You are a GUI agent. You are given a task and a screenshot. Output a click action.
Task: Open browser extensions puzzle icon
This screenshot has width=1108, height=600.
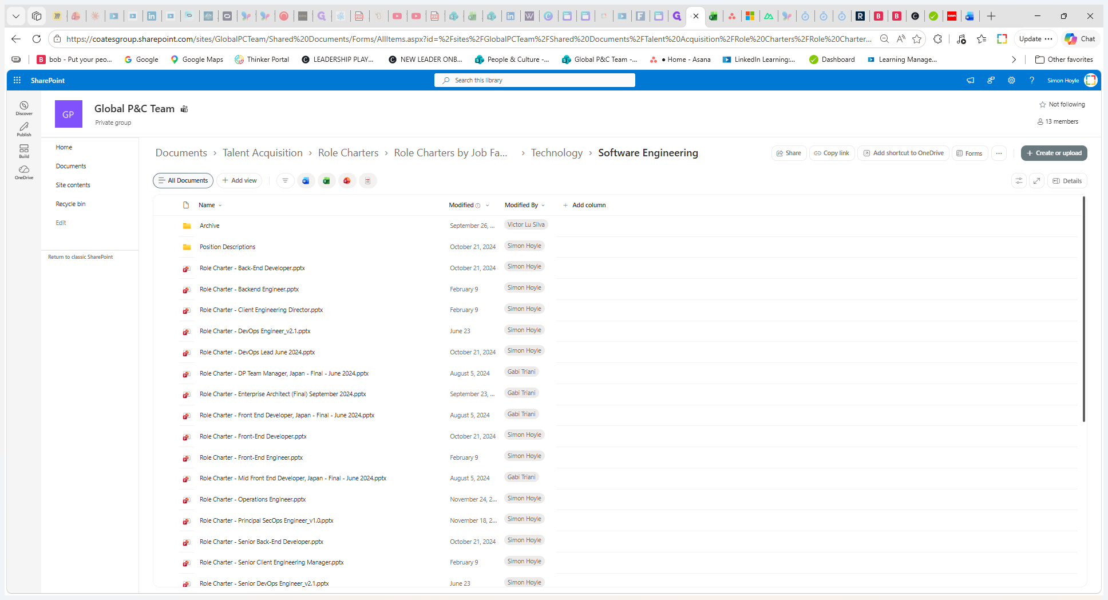tap(937, 39)
